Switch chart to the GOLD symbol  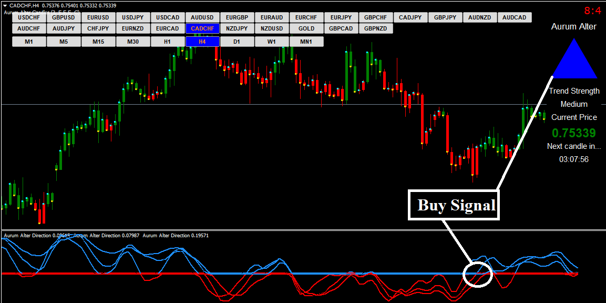(306, 28)
